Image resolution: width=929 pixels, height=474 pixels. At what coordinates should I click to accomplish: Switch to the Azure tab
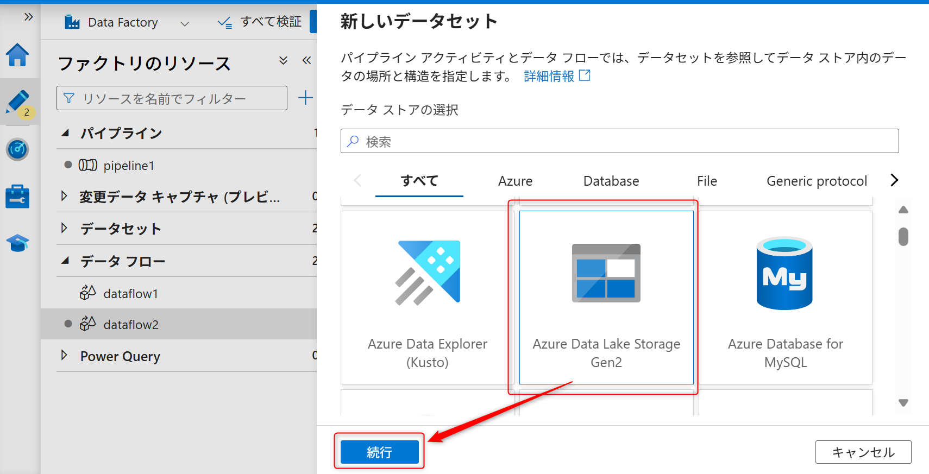pyautogui.click(x=515, y=181)
